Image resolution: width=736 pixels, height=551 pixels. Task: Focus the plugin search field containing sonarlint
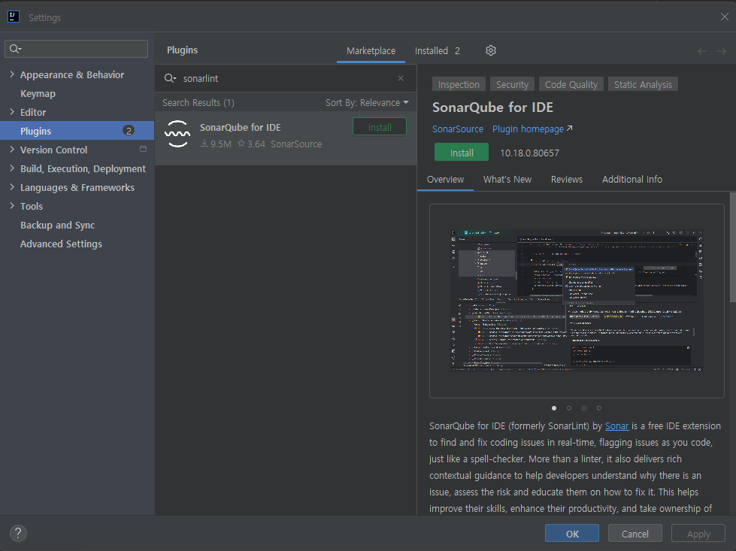(x=286, y=78)
